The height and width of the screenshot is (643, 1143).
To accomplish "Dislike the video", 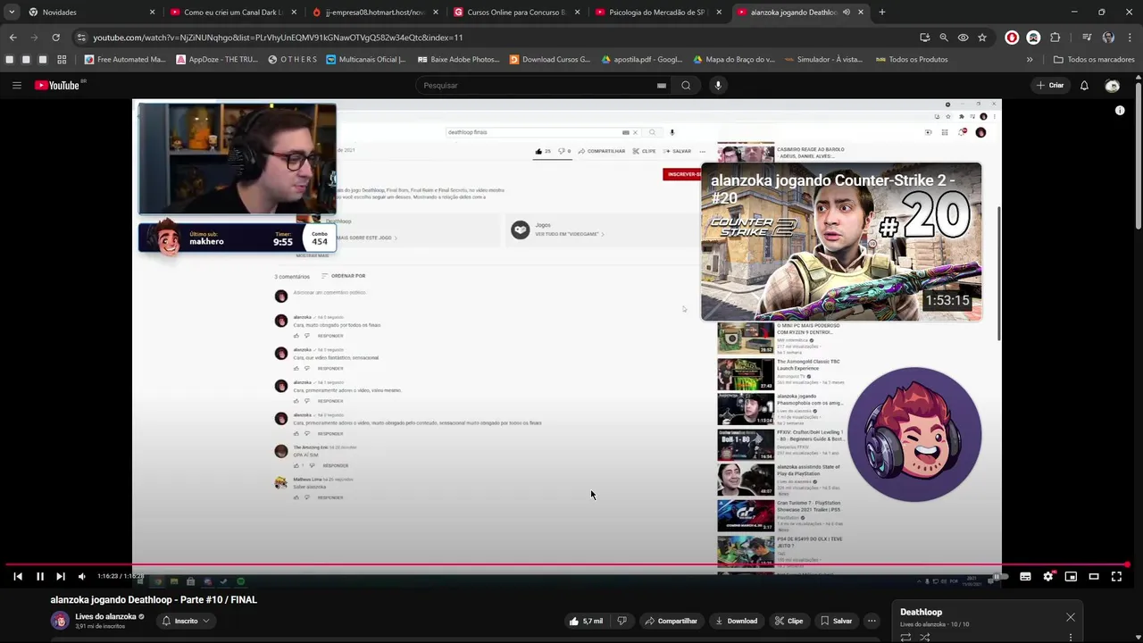I will 622,621.
